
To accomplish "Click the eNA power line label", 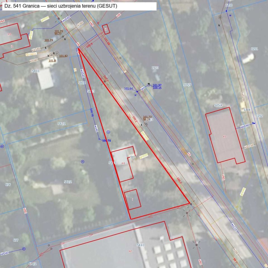I will [x=3, y=21].
